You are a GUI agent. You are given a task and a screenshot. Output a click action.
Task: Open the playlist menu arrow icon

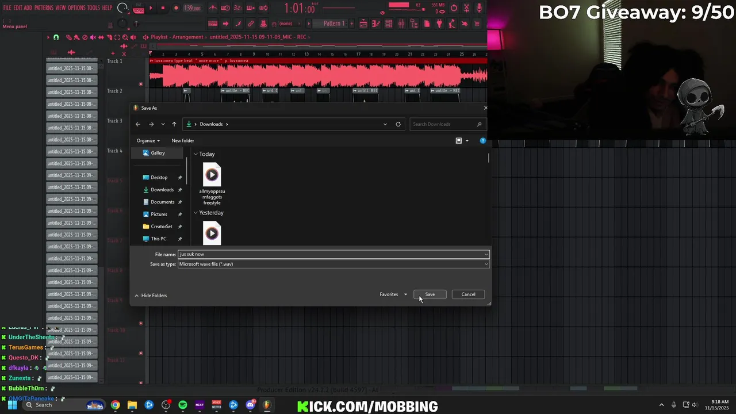point(48,37)
